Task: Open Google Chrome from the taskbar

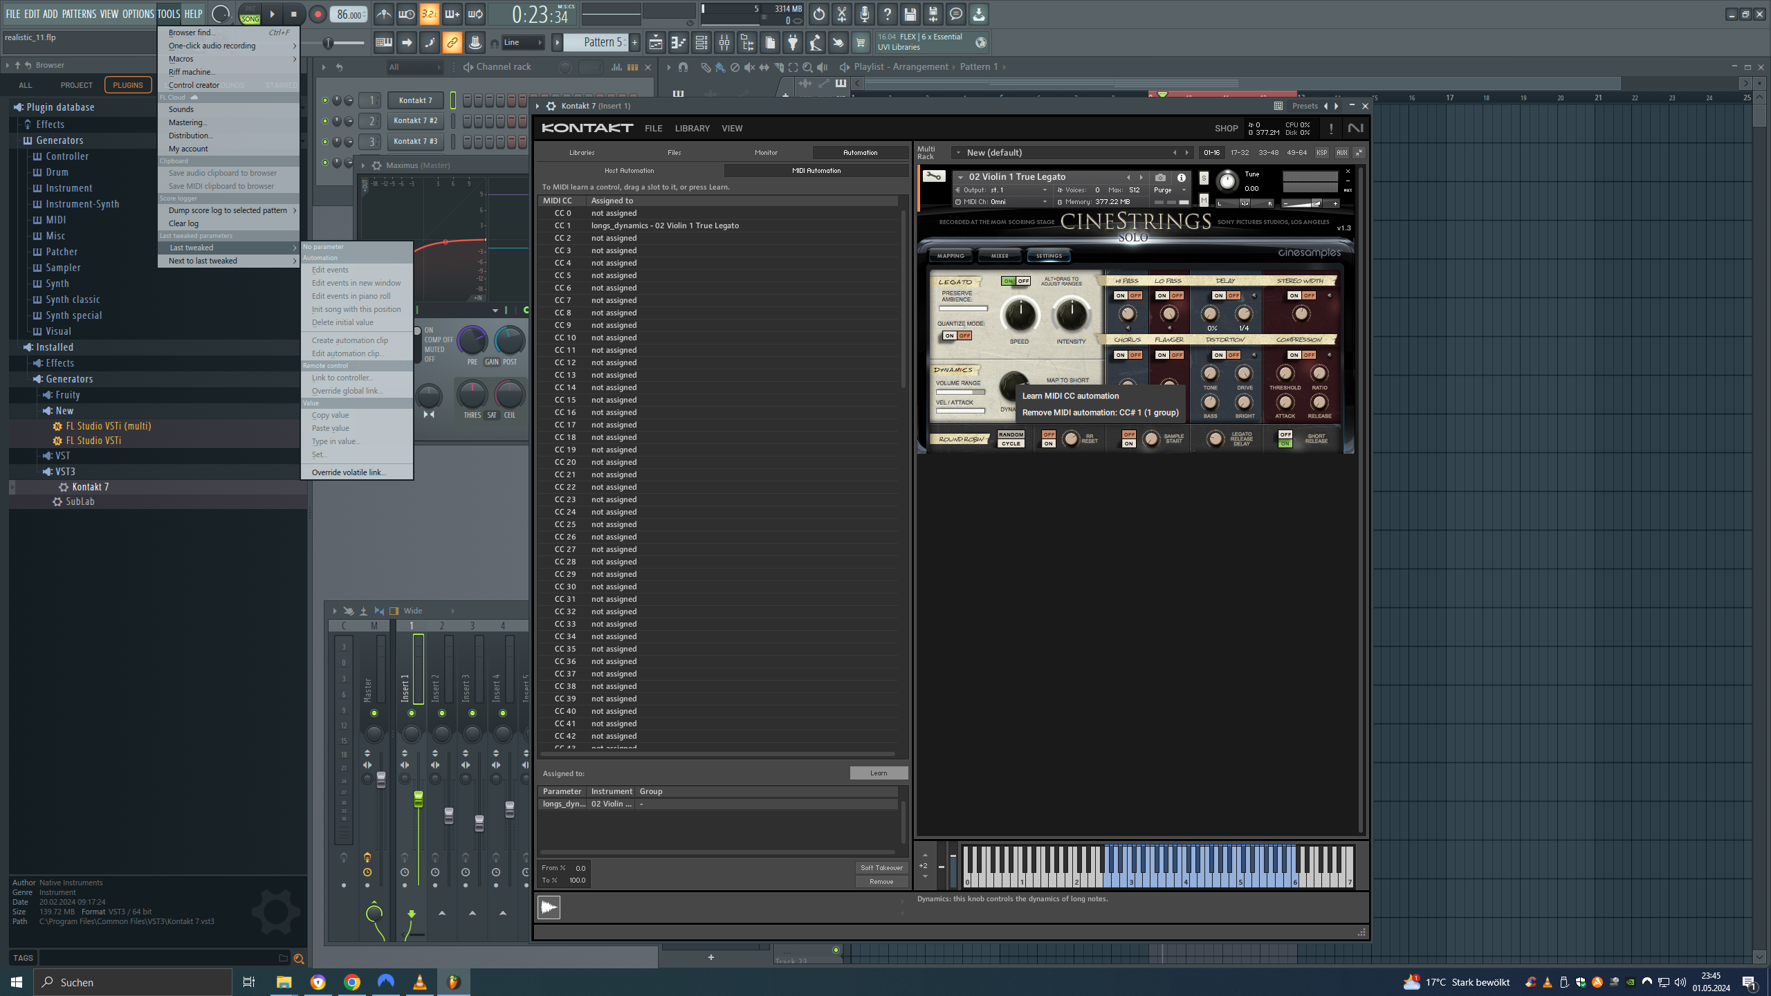Action: (352, 982)
